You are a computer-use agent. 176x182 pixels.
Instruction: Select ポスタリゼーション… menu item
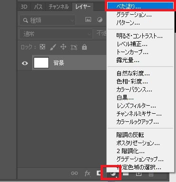coord(140,143)
